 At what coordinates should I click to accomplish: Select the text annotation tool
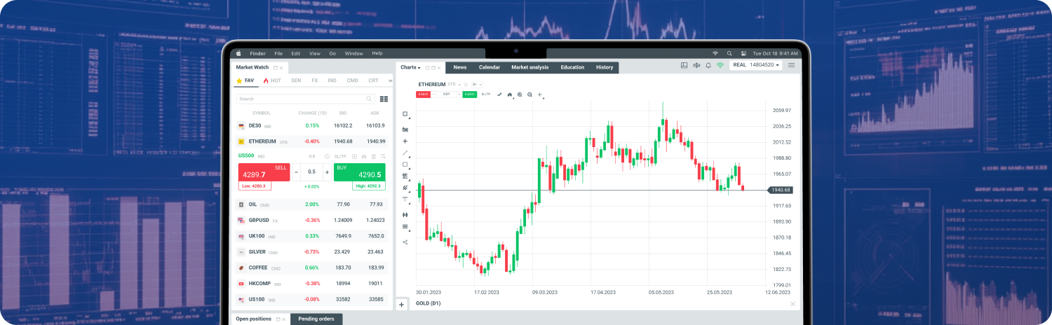click(405, 200)
